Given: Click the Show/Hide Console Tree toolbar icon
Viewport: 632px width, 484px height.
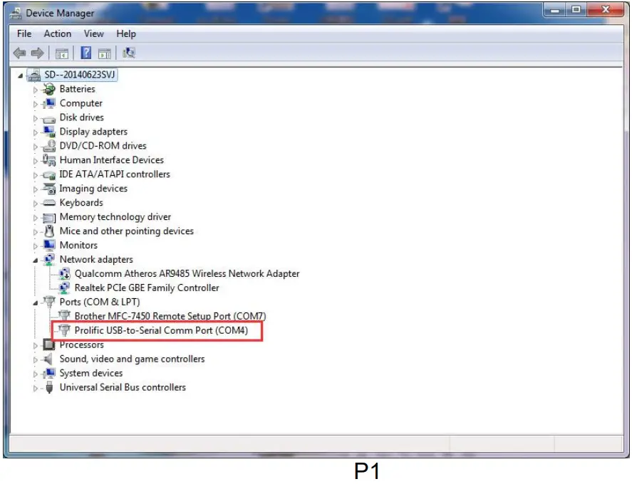Looking at the screenshot, I should tap(62, 53).
